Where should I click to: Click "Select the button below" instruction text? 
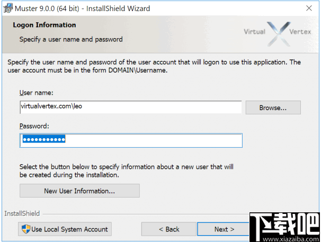click(126, 171)
